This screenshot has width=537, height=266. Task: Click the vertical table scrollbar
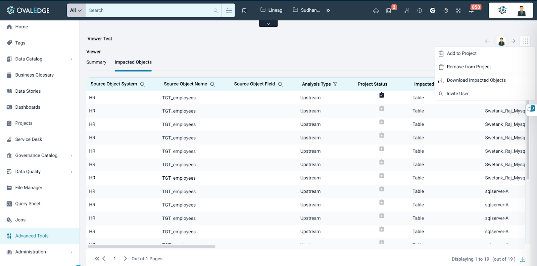coord(528,140)
